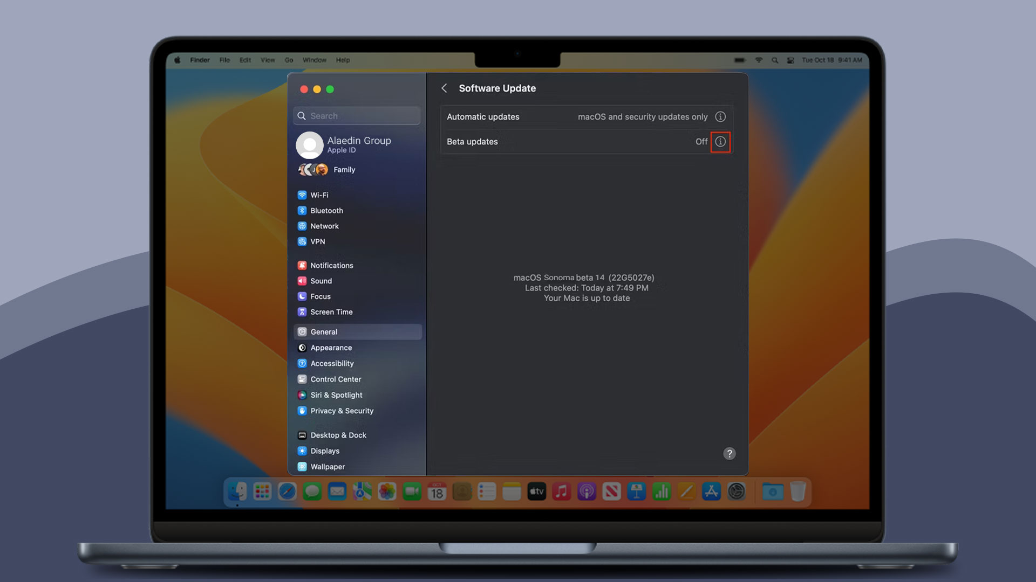The width and height of the screenshot is (1036, 582).
Task: Open Calendar in the Dock
Action: coord(437,491)
